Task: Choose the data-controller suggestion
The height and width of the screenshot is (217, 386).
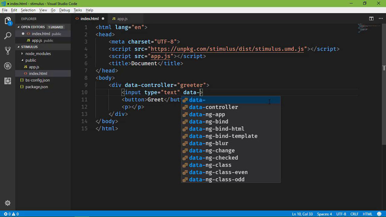Action: (x=231, y=107)
